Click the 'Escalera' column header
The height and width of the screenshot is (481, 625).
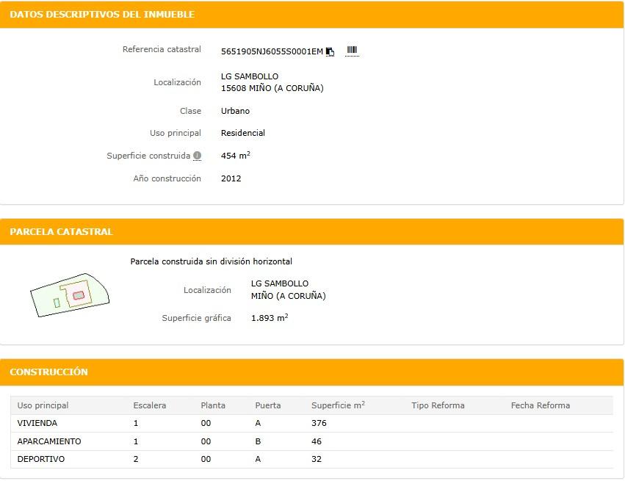(x=150, y=405)
